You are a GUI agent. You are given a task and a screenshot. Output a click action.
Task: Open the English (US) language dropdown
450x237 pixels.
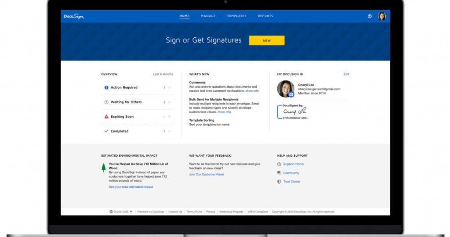pyautogui.click(x=121, y=212)
